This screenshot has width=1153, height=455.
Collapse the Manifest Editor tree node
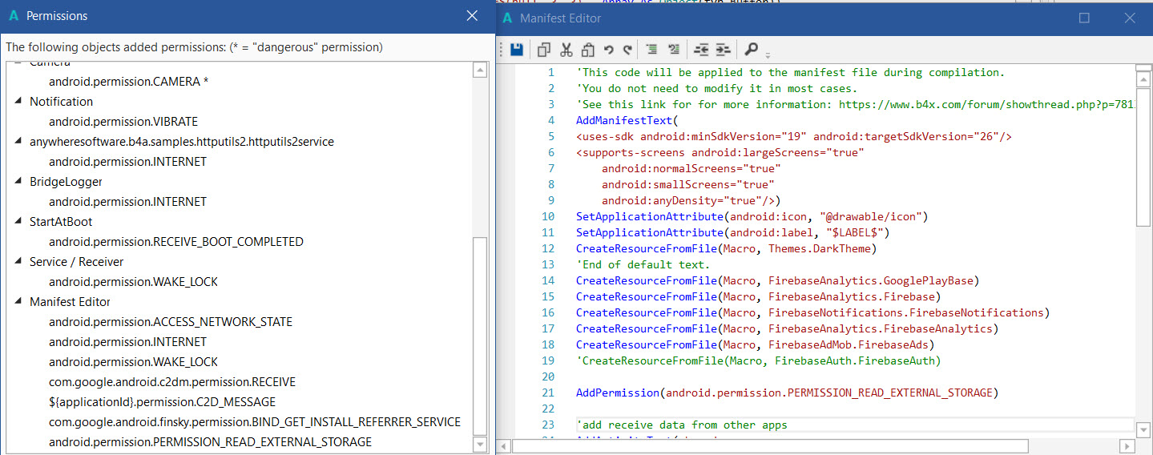[x=18, y=302]
